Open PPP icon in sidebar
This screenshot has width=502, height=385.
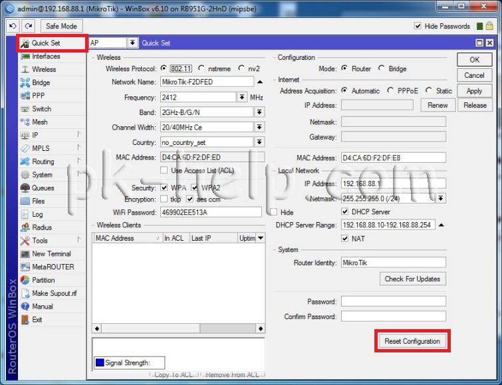tap(25, 96)
